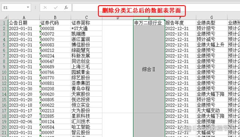Click the merged cell 综合Ⅱ
Viewport: 240px width, 137px height.
[149, 69]
